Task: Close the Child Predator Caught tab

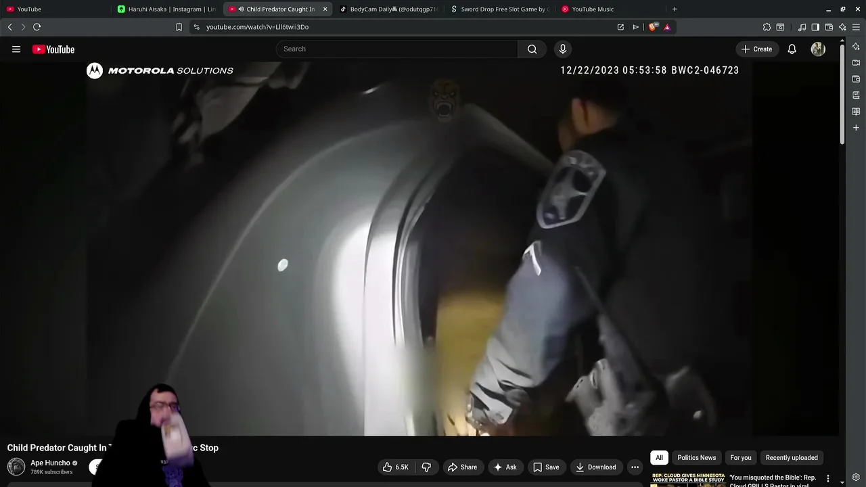Action: point(325,9)
